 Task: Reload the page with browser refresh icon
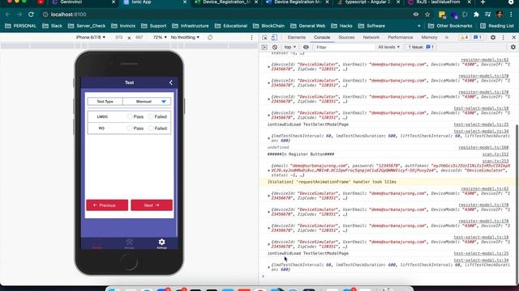[x=31, y=15]
